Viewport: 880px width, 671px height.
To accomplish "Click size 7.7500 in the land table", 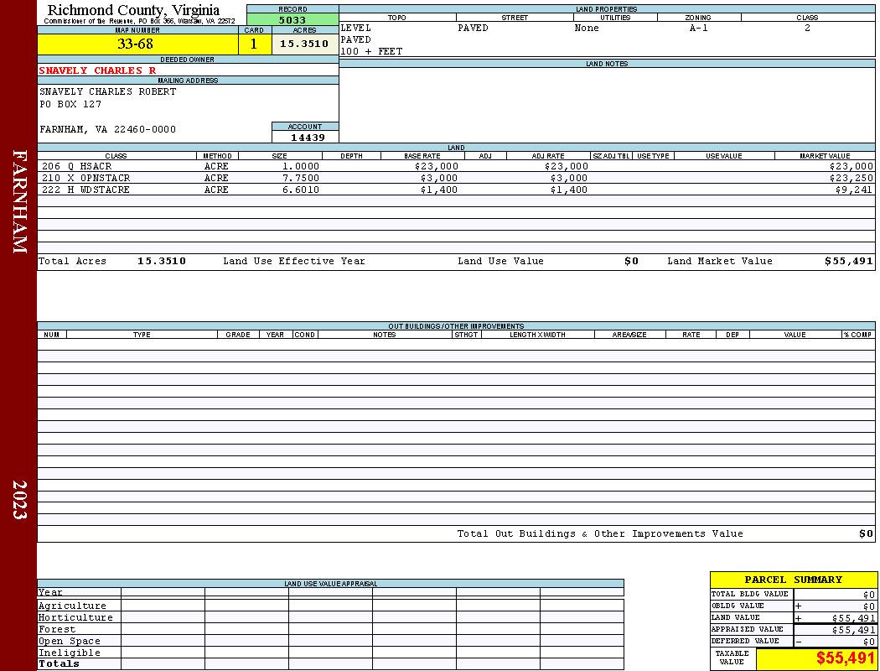I will [301, 178].
